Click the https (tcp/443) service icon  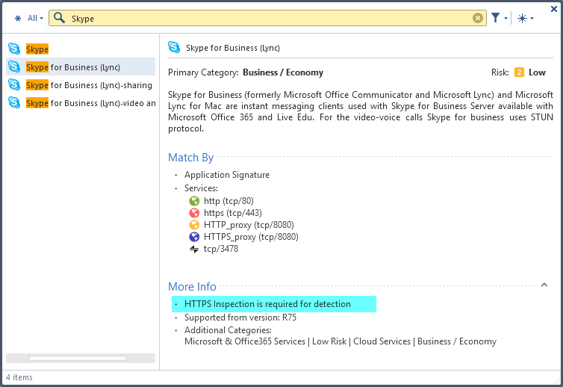pyautogui.click(x=194, y=213)
